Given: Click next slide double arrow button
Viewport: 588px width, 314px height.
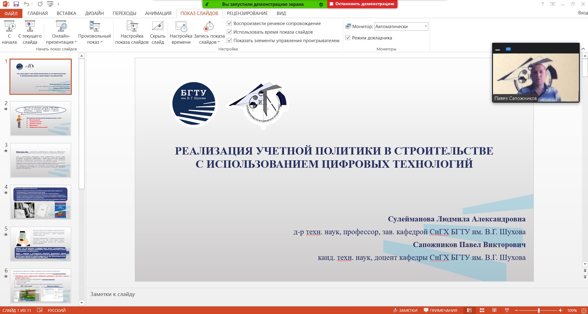Looking at the screenshot, I should tap(585, 277).
